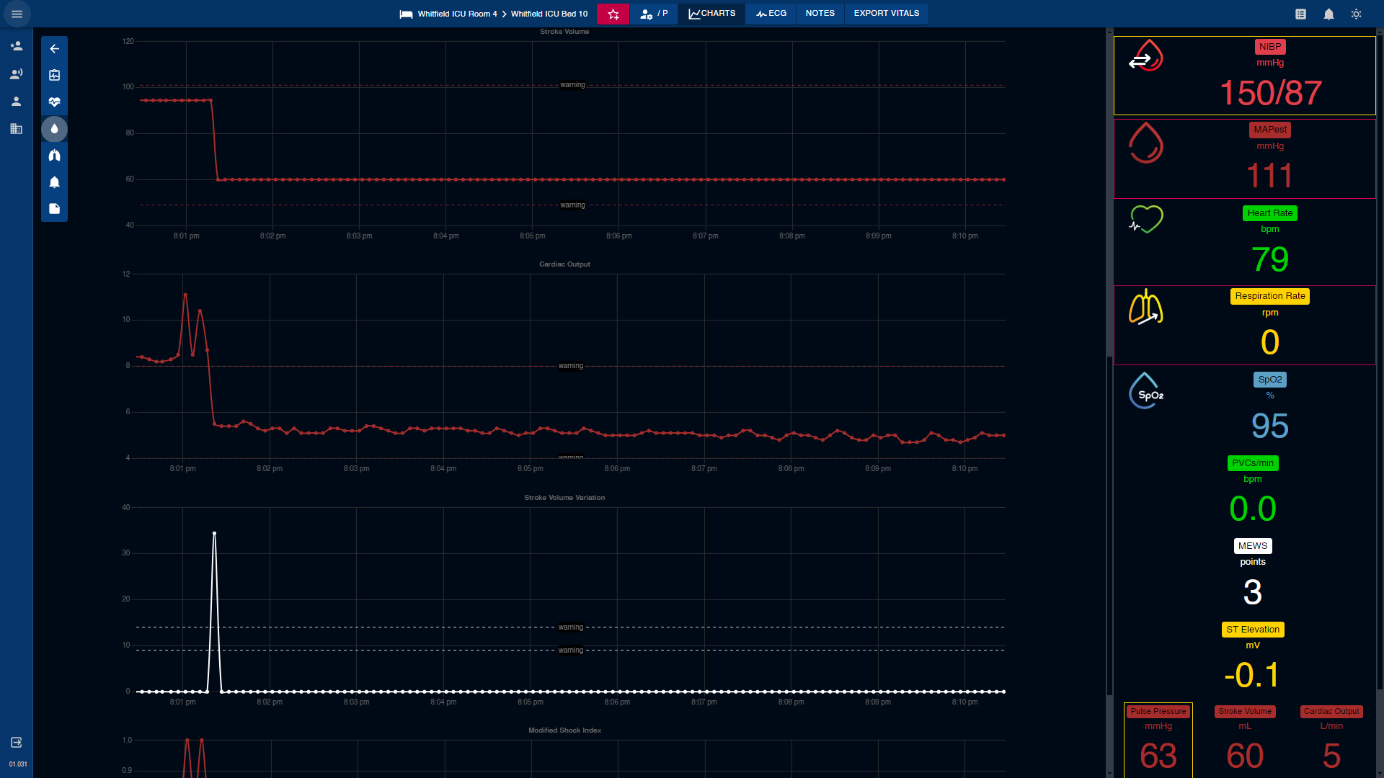The image size is (1384, 778).
Task: Open the clipboard vitals chart icon
Action: (54, 76)
